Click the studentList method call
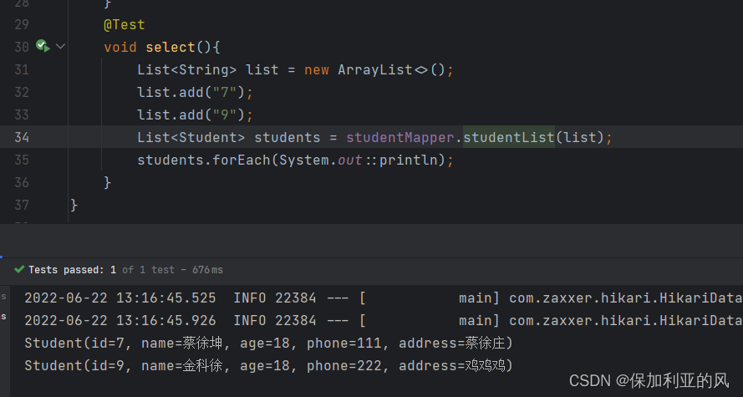 [x=509, y=137]
